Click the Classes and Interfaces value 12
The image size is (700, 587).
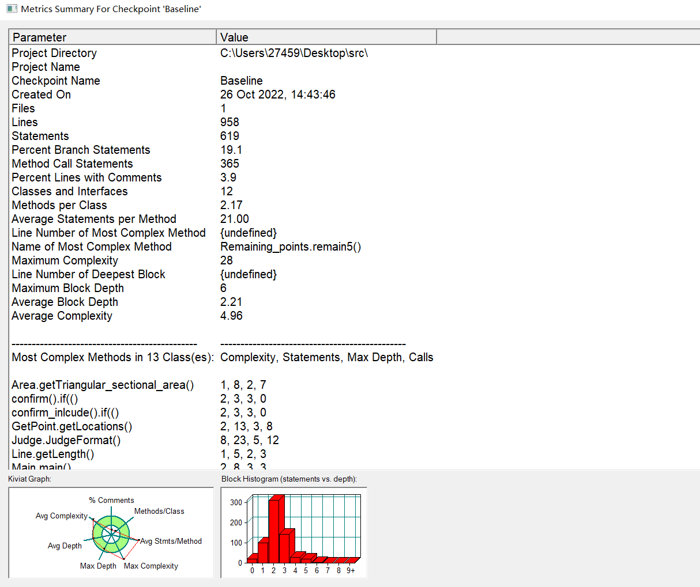(x=227, y=191)
